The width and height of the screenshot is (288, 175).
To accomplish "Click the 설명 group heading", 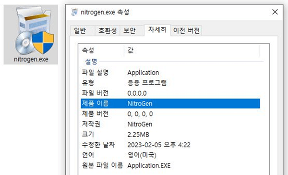I will [91, 62].
